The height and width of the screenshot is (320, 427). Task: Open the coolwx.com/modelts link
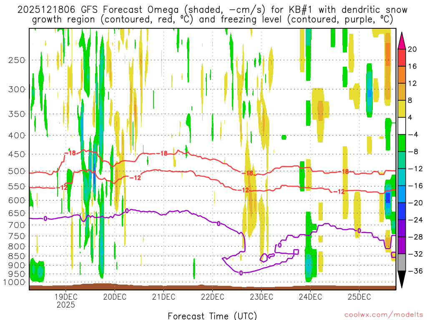point(384,315)
